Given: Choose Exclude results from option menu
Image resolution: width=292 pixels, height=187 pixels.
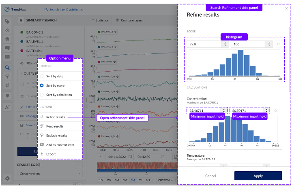Looking at the screenshot, I should (56, 136).
